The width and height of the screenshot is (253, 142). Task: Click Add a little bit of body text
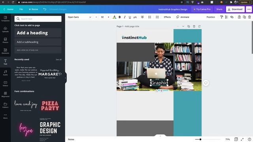tap(38, 50)
